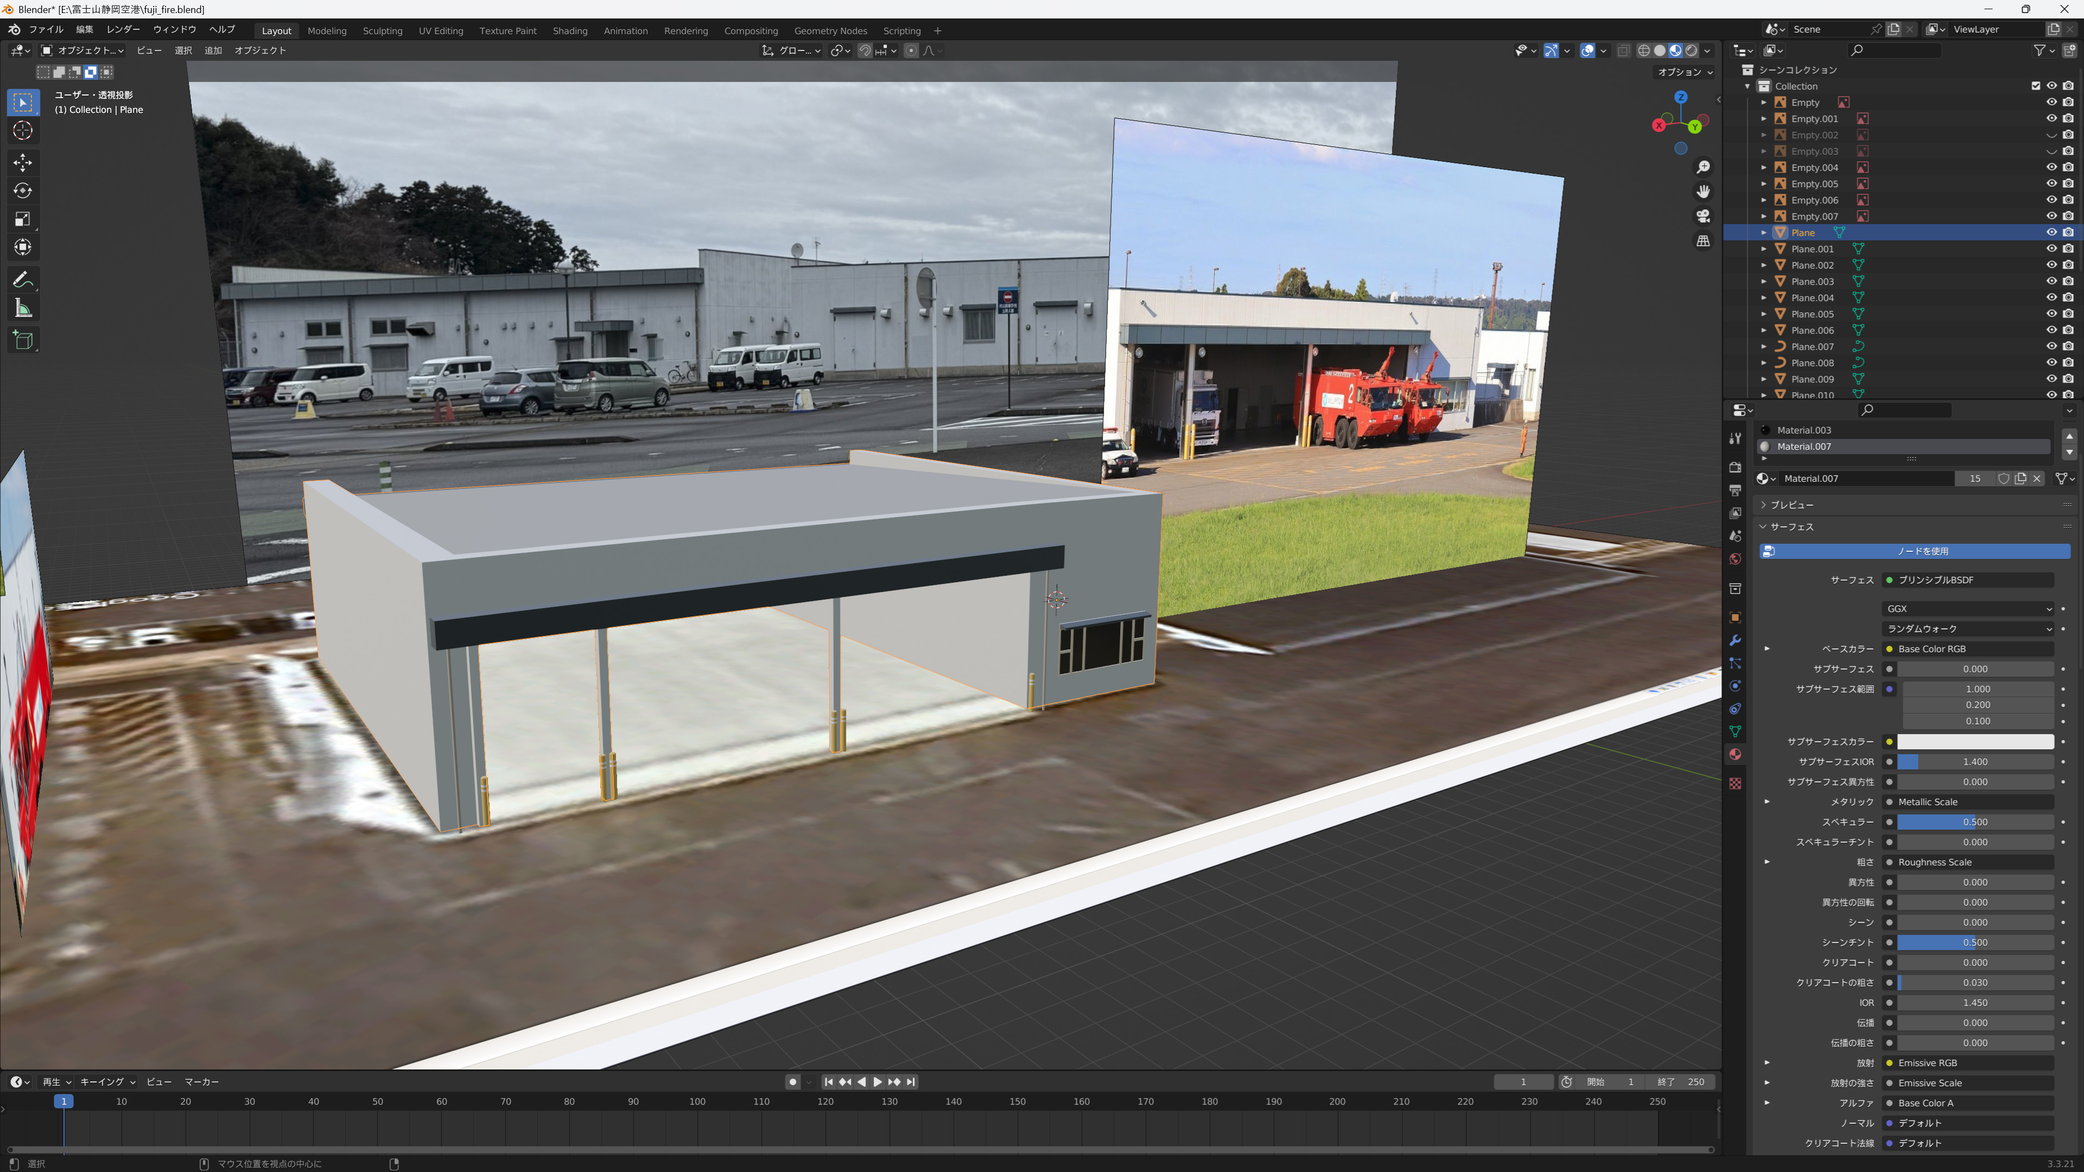
Task: Play the animation forward
Action: pos(878,1081)
